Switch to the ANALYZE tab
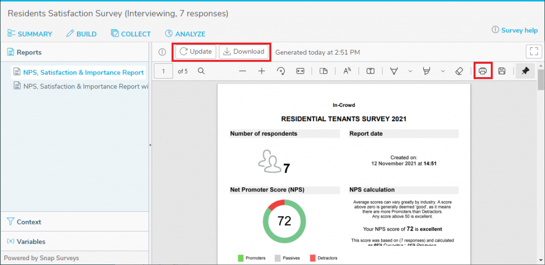 click(x=185, y=34)
